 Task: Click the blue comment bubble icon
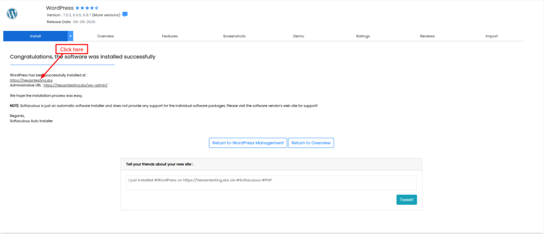click(x=125, y=14)
